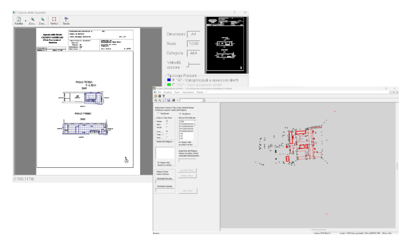Click the Particella Derivata field
Image resolution: width=410 pixels, height=248 pixels.
point(165,182)
